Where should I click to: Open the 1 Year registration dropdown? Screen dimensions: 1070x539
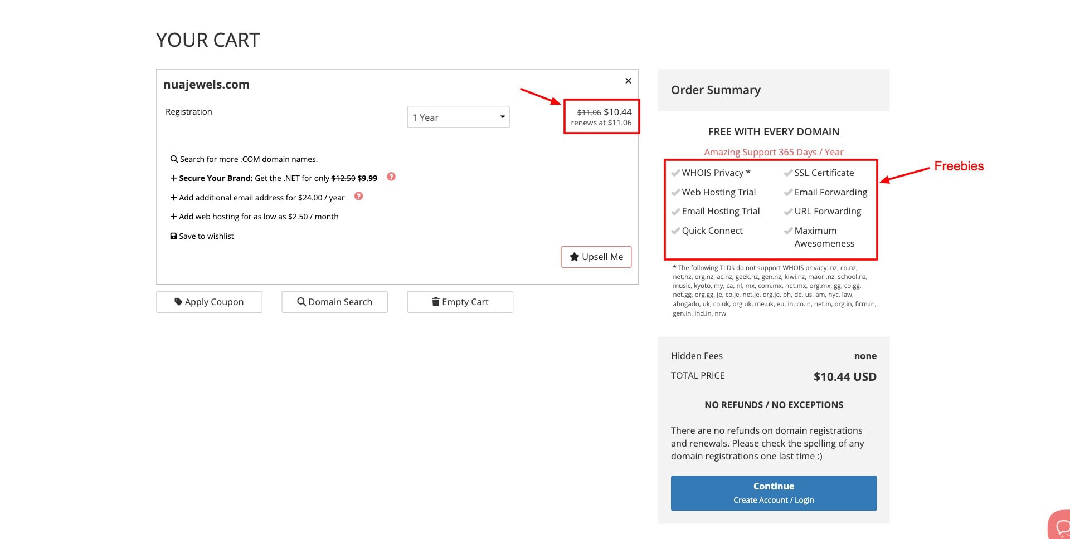coord(458,117)
